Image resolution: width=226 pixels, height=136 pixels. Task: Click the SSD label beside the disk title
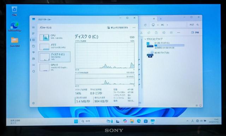pyautogui.click(x=132, y=37)
